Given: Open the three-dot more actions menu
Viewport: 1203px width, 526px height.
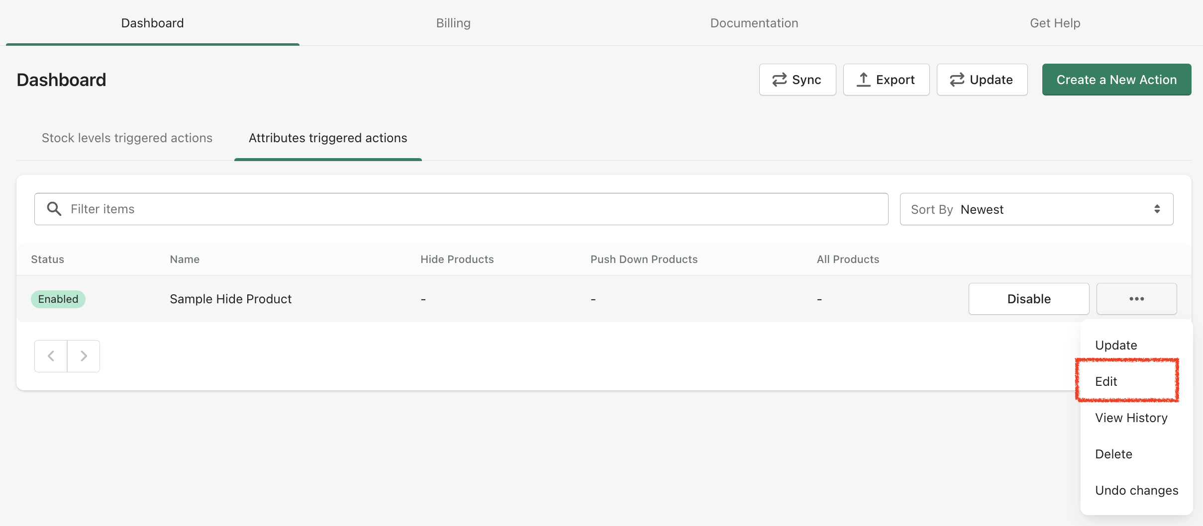Looking at the screenshot, I should pos(1136,299).
